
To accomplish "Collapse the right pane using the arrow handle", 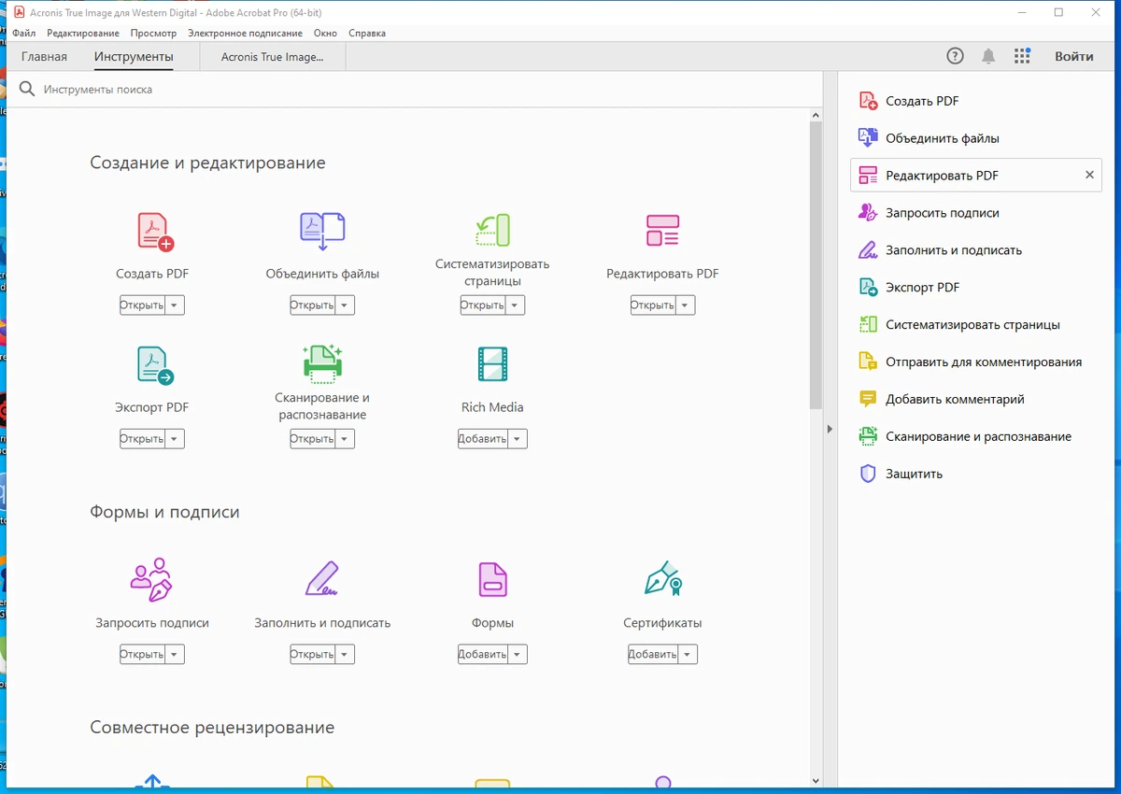I will click(x=830, y=429).
